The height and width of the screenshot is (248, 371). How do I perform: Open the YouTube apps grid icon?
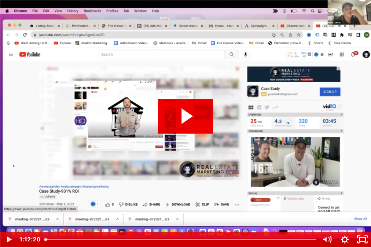pyautogui.click(x=342, y=54)
